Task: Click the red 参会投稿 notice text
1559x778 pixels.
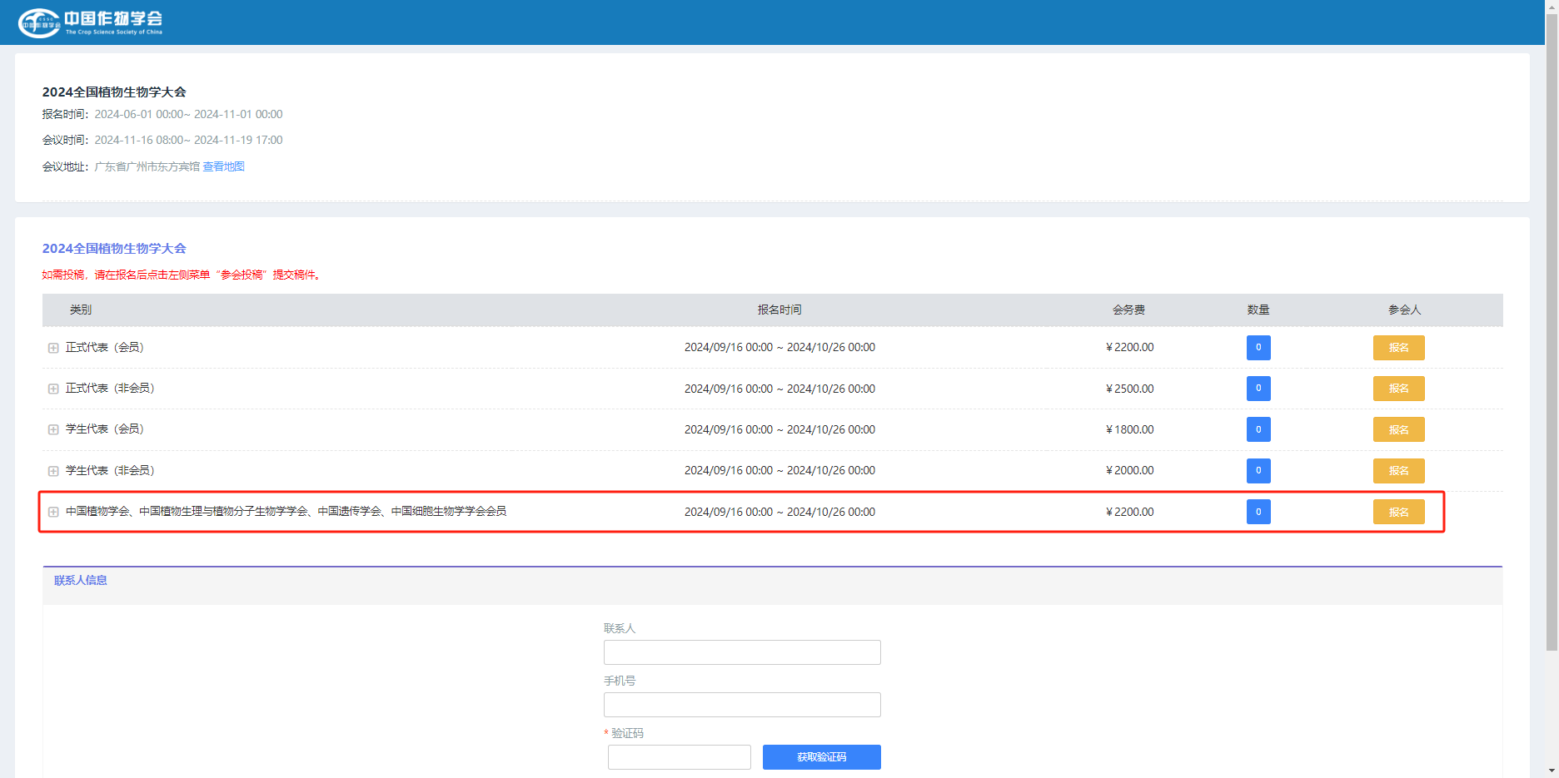Action: (x=181, y=275)
